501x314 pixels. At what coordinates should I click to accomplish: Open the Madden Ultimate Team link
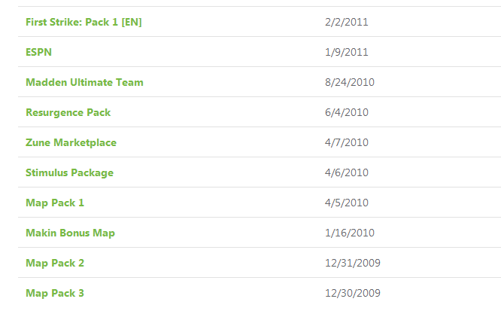tap(84, 82)
